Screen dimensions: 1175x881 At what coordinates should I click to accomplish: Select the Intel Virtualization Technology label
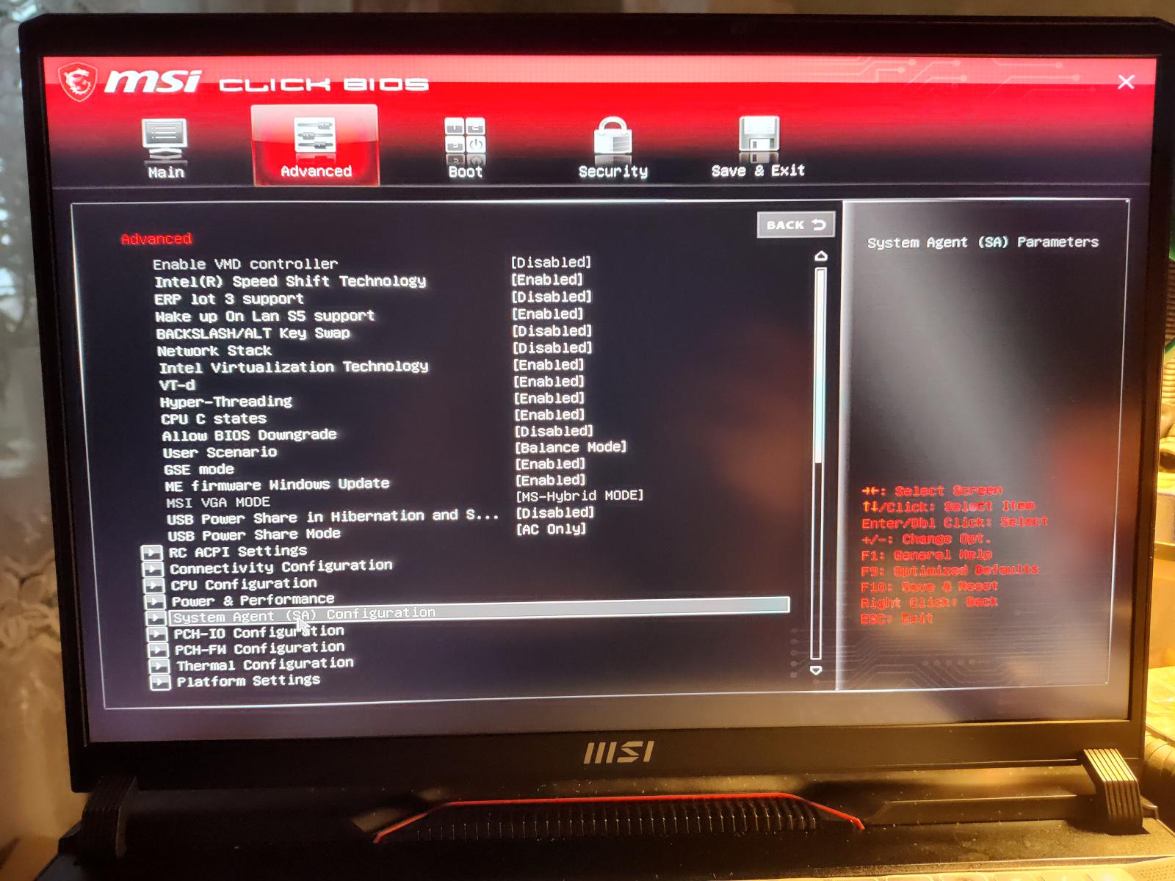pos(294,367)
